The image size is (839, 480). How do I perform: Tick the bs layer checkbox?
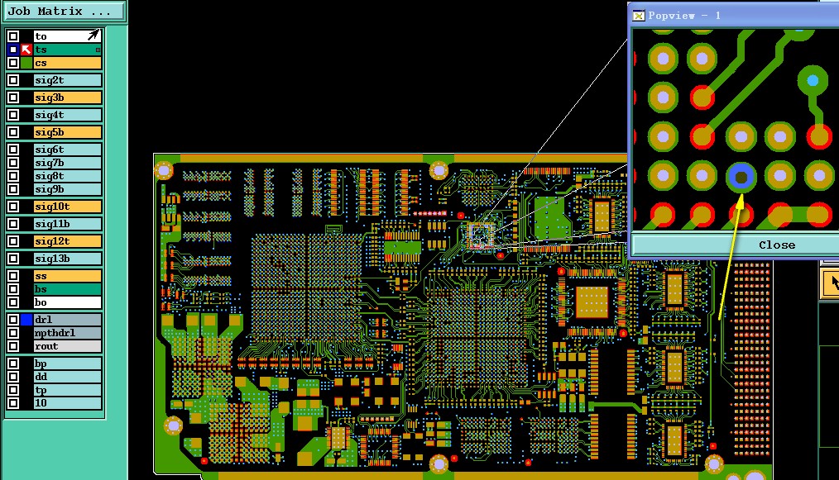pyautogui.click(x=13, y=289)
